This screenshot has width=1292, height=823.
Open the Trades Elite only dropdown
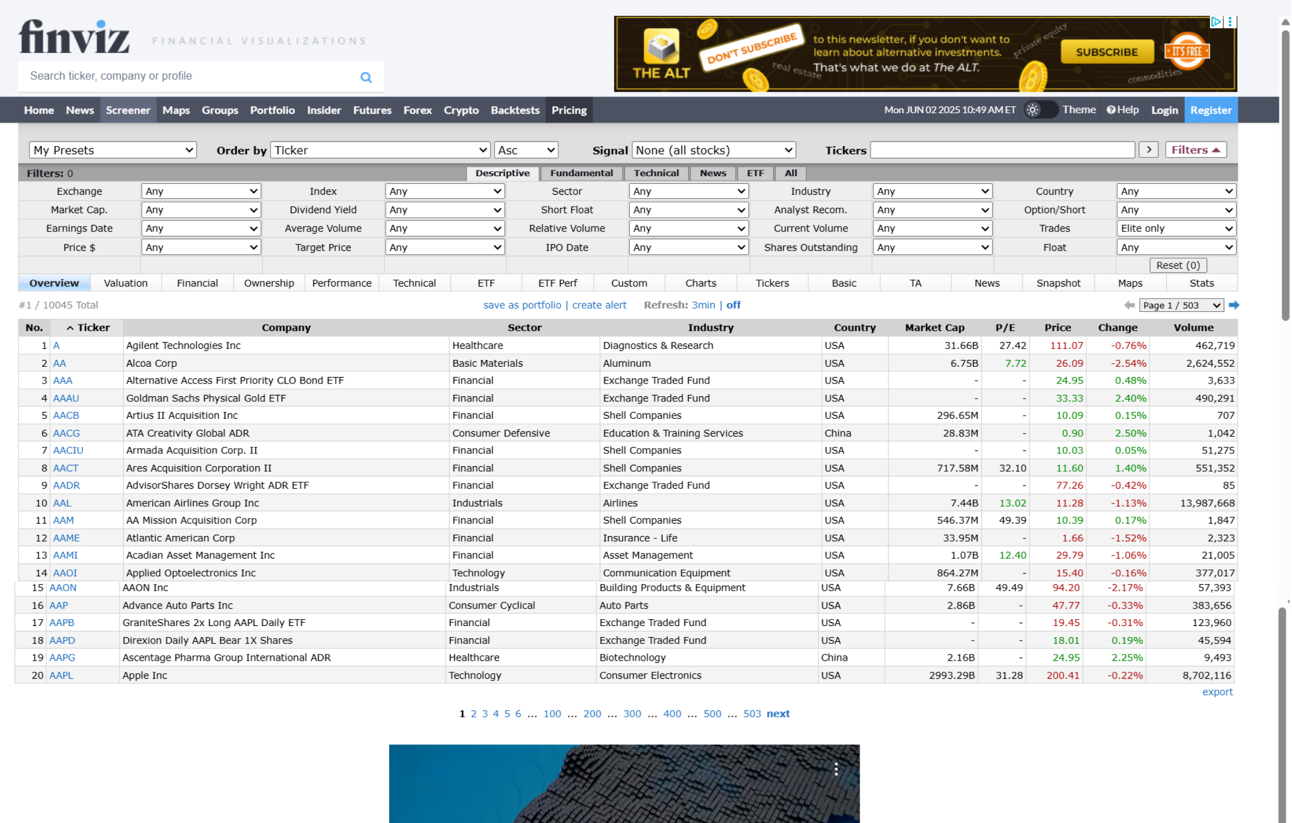point(1176,228)
